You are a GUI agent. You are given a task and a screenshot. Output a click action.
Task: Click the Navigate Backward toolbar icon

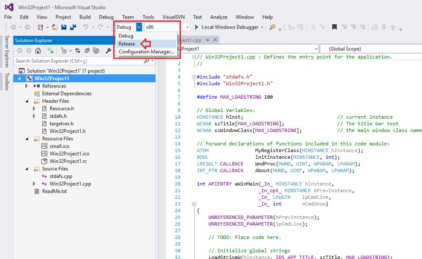(x=13, y=27)
